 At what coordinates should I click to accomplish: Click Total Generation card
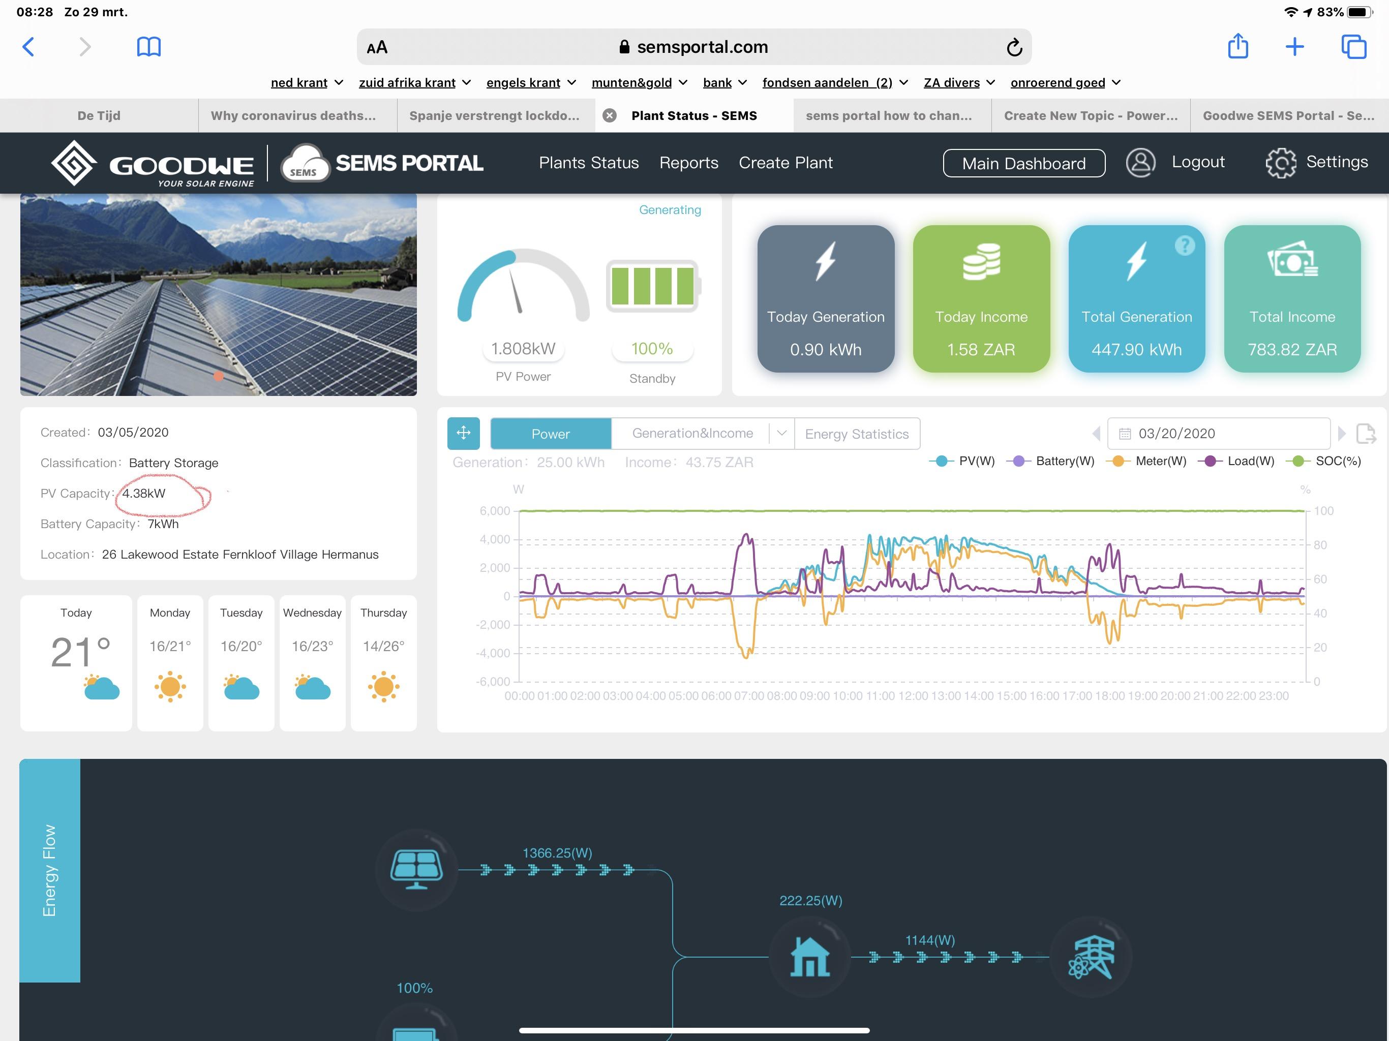[1136, 299]
